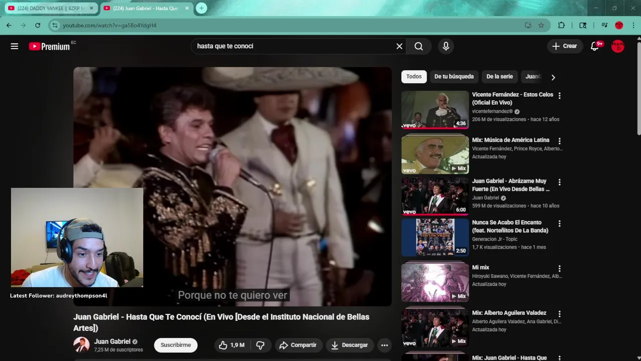This screenshot has height=361, width=641.
Task: Open Mix: Alberto Aguilera Valadez thumbnail
Action: [x=435, y=328]
